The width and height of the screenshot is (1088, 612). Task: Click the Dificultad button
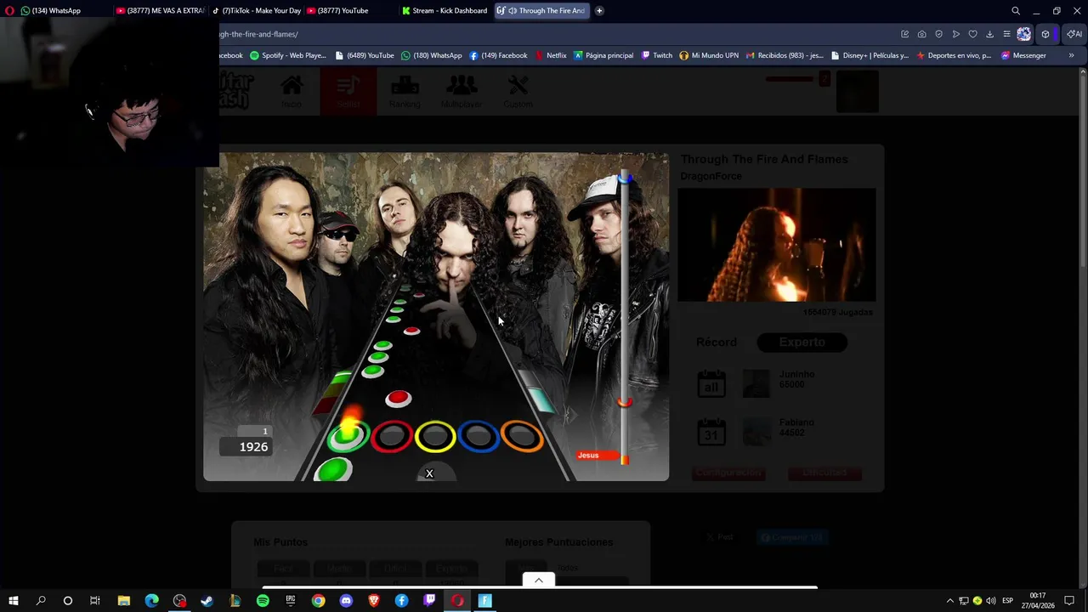[x=824, y=473]
